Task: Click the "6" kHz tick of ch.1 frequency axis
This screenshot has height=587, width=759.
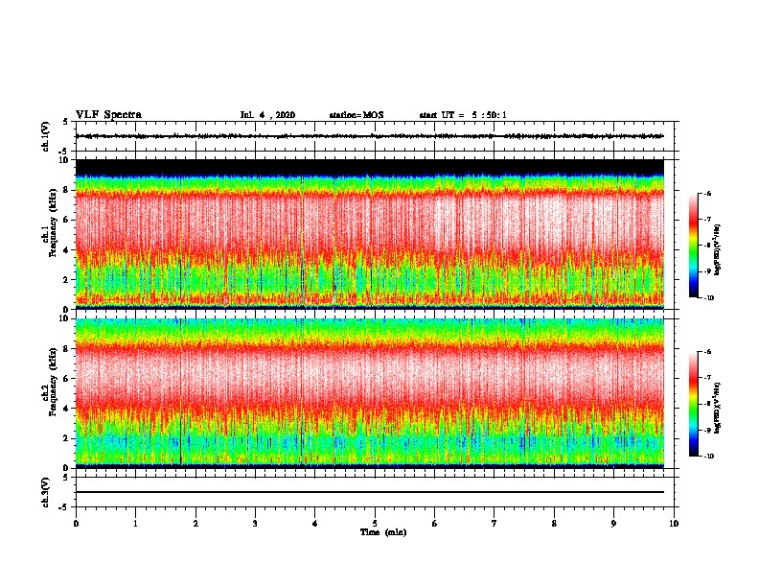Action: point(67,220)
